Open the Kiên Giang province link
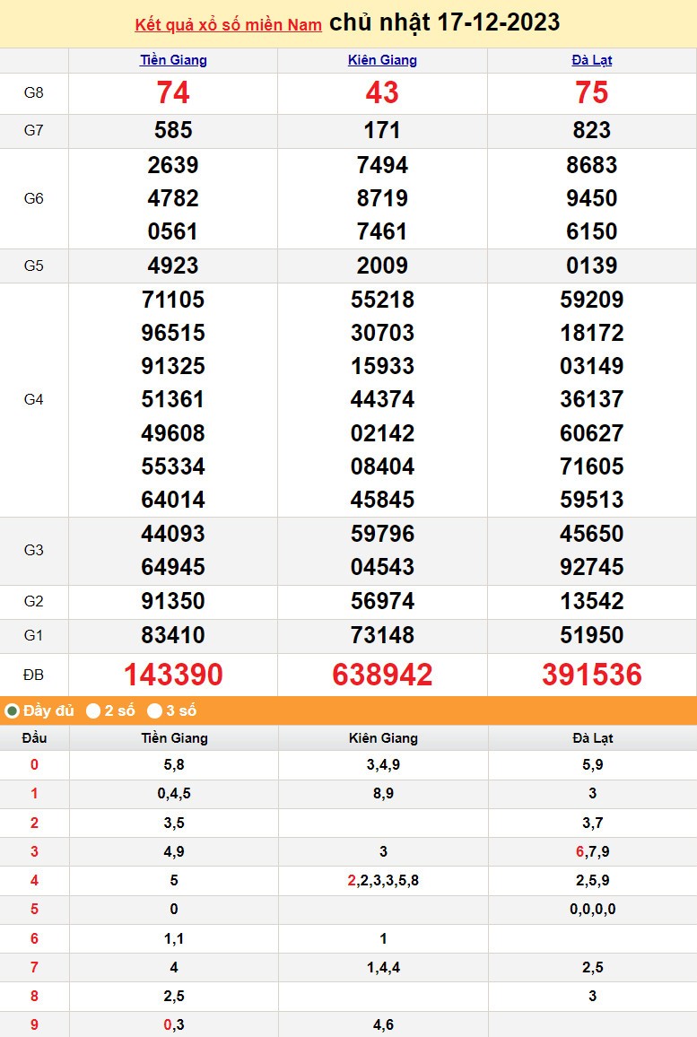The width and height of the screenshot is (697, 1037). coord(382,60)
